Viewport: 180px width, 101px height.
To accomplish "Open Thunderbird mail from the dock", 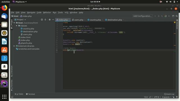I will pos(4,16).
